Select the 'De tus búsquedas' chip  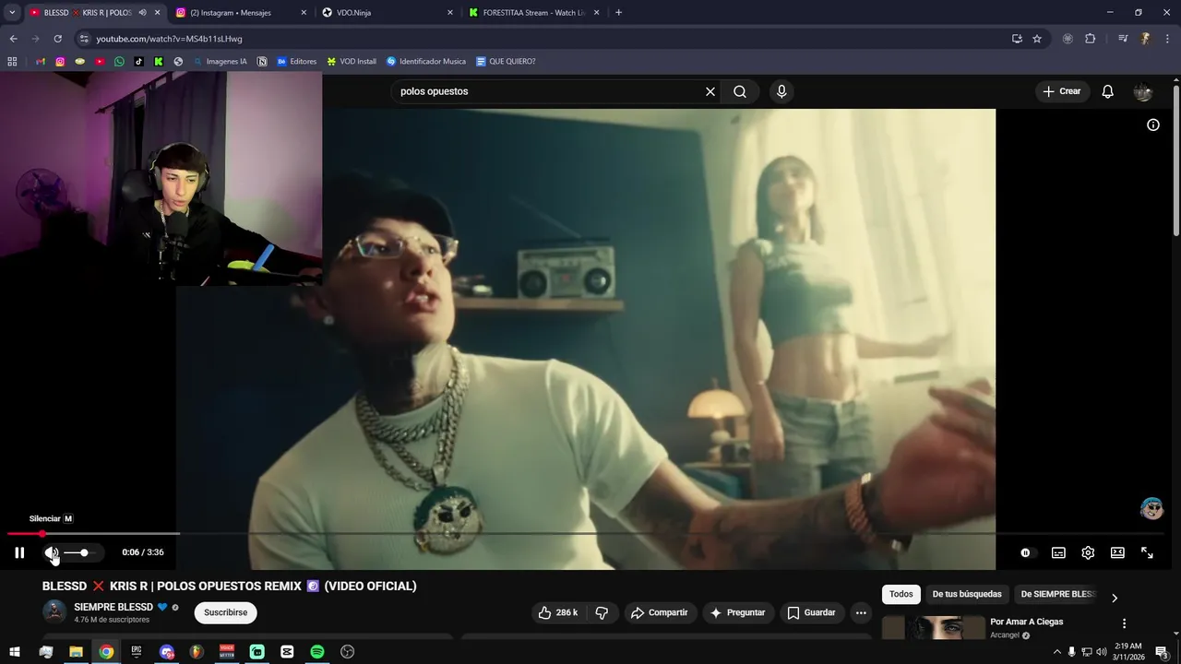click(967, 595)
